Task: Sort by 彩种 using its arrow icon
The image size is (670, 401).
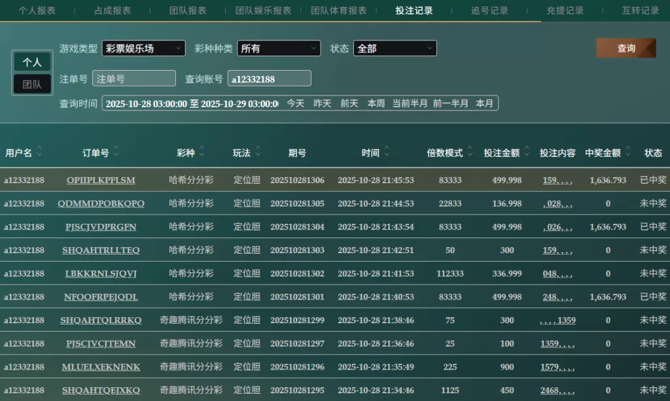Action: click(x=202, y=152)
